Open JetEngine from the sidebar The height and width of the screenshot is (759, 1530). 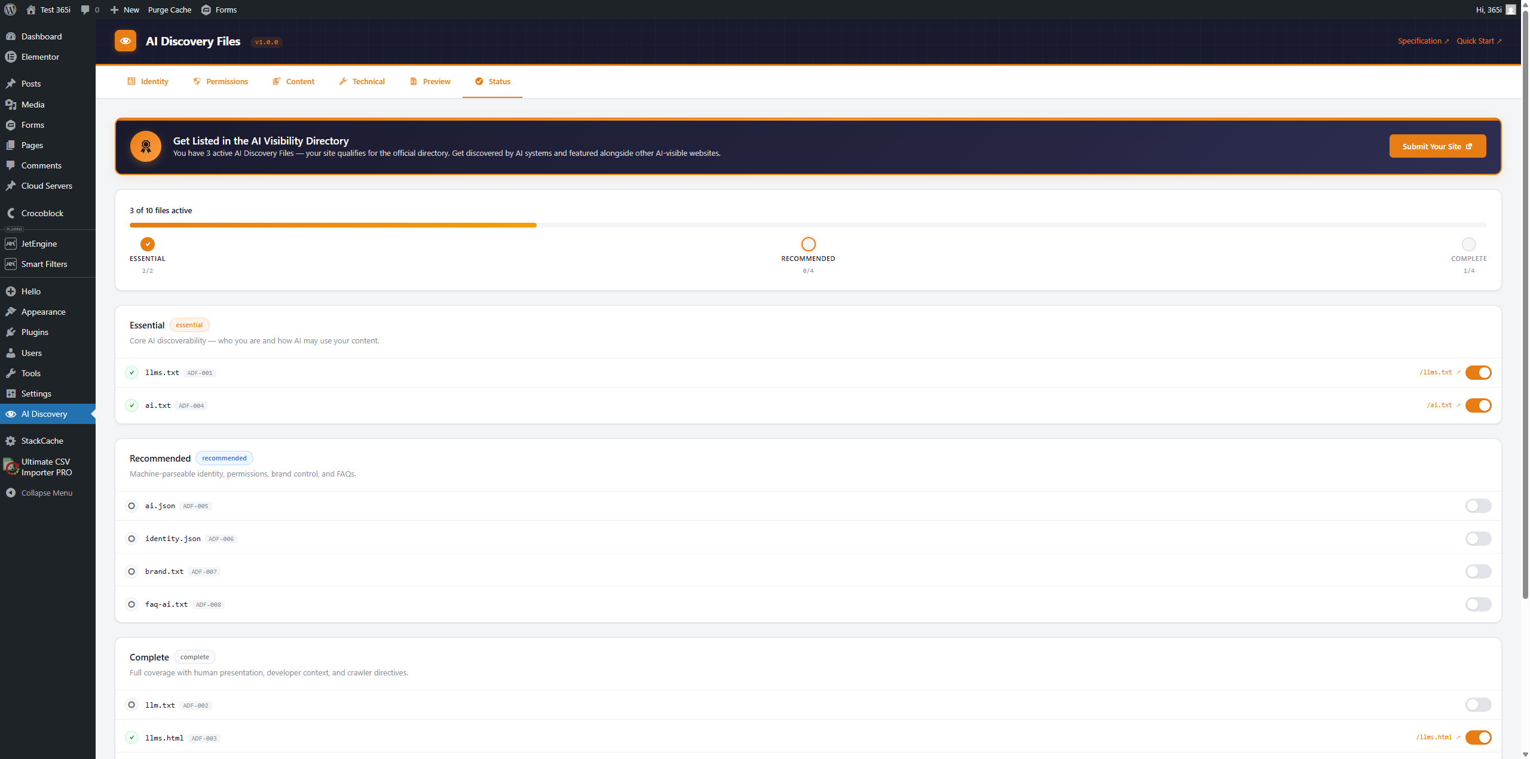(x=11, y=244)
